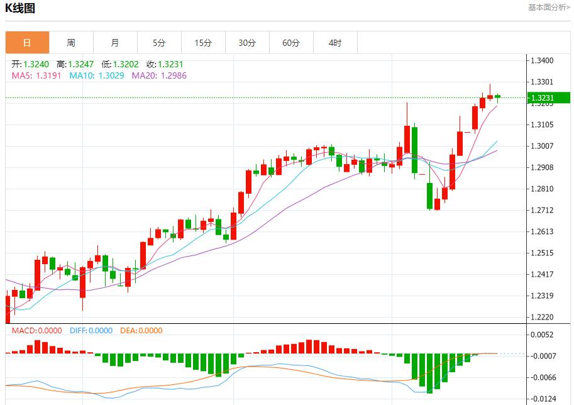The width and height of the screenshot is (574, 405).
Task: Click the MA5: 1.3191 legend label
Action: point(36,75)
